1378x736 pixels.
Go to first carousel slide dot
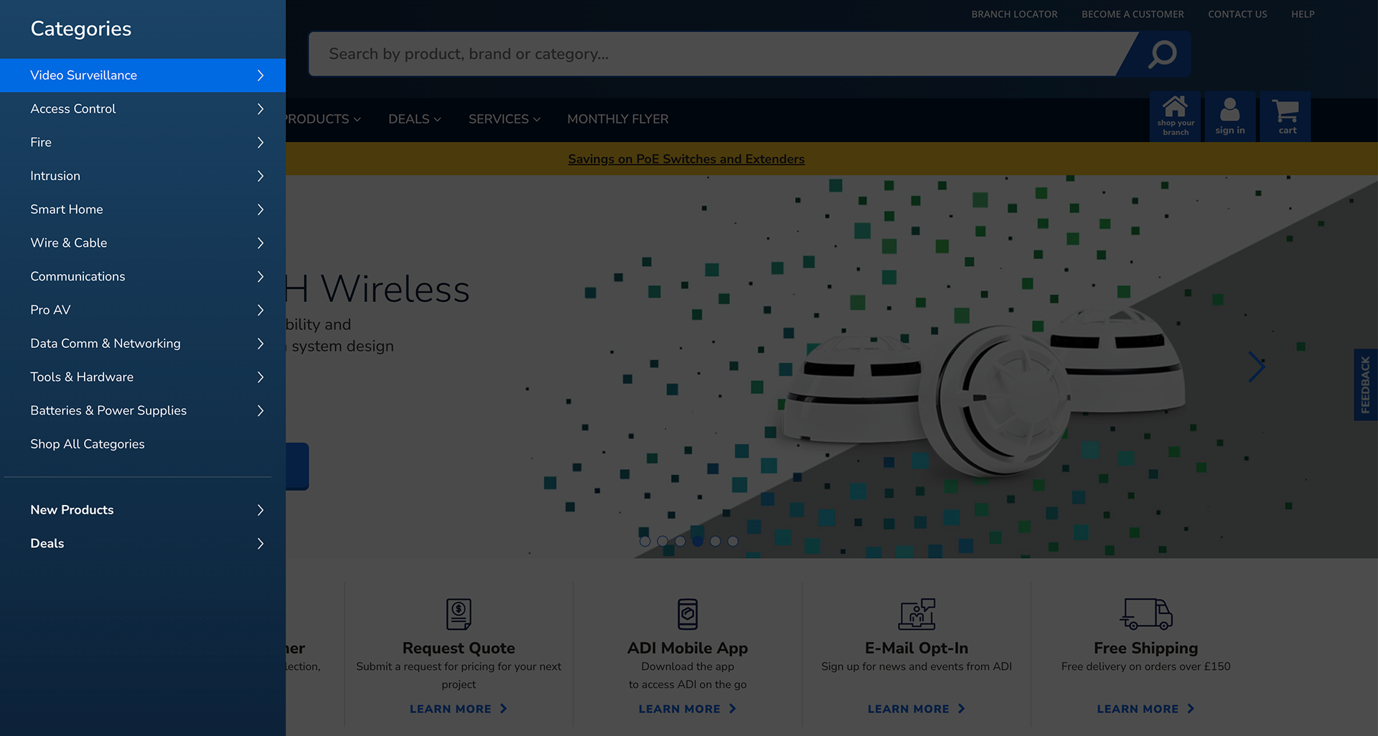645,542
